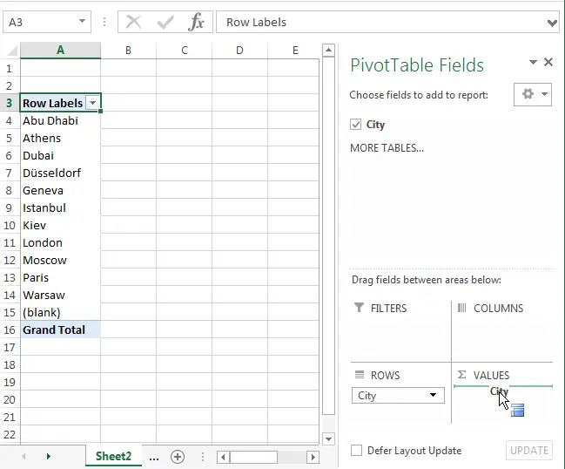Open the PivotTable Fields pane options arrow
The image size is (565, 469).
[x=533, y=62]
